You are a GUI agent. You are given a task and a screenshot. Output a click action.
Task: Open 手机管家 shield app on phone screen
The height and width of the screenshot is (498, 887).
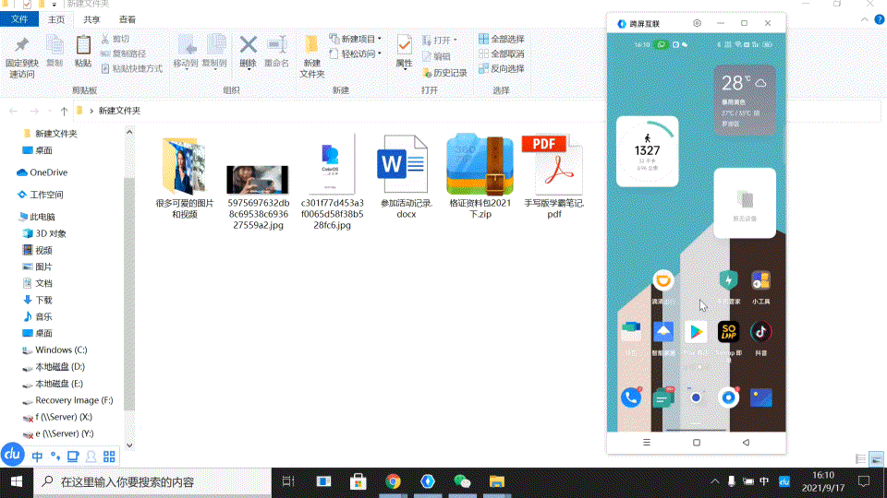[x=728, y=280]
